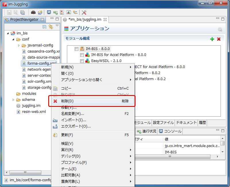The height and width of the screenshot is (187, 230).
Task: Maximize the ProjectNavigator panel
Action: pos(57,19)
